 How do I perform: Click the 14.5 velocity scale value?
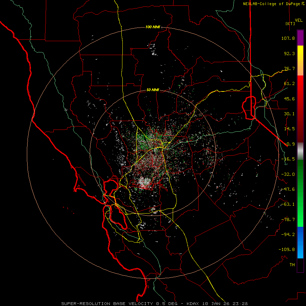289,129
